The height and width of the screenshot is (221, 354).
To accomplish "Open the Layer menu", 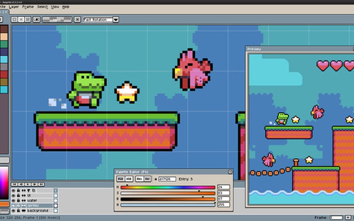I will point(14,7).
